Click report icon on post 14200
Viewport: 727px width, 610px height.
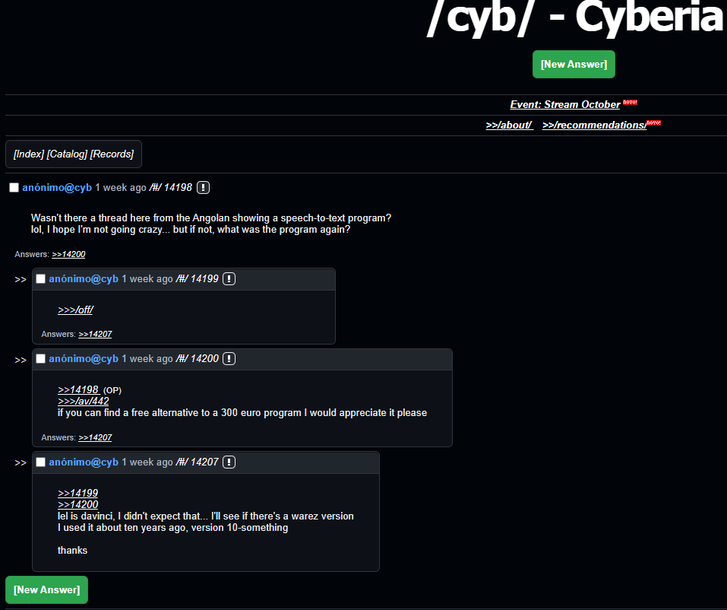pyautogui.click(x=229, y=359)
